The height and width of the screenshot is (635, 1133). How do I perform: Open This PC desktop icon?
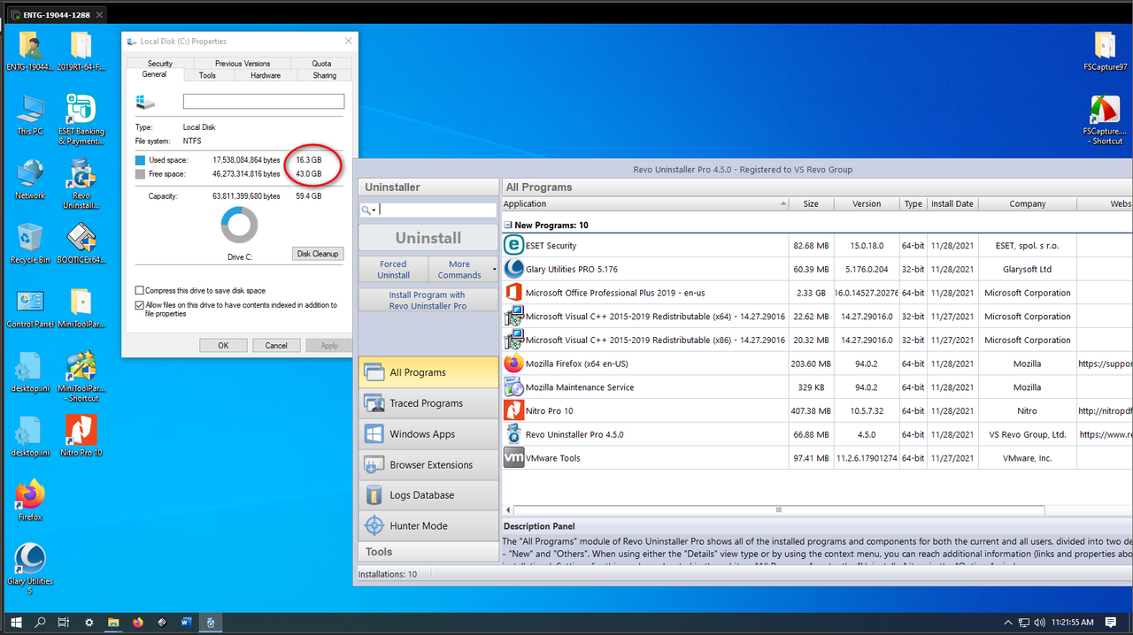[x=30, y=116]
